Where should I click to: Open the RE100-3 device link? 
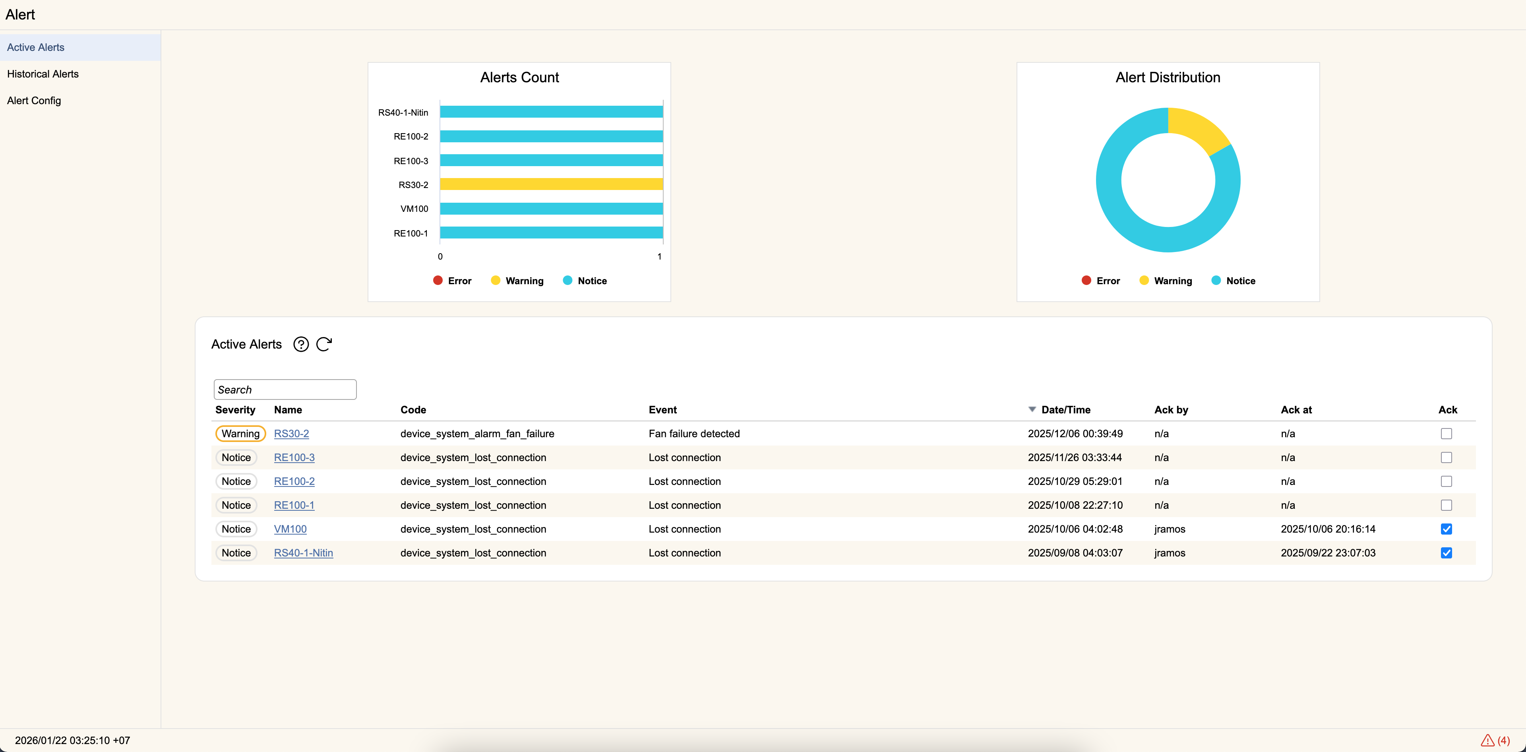[x=294, y=457]
